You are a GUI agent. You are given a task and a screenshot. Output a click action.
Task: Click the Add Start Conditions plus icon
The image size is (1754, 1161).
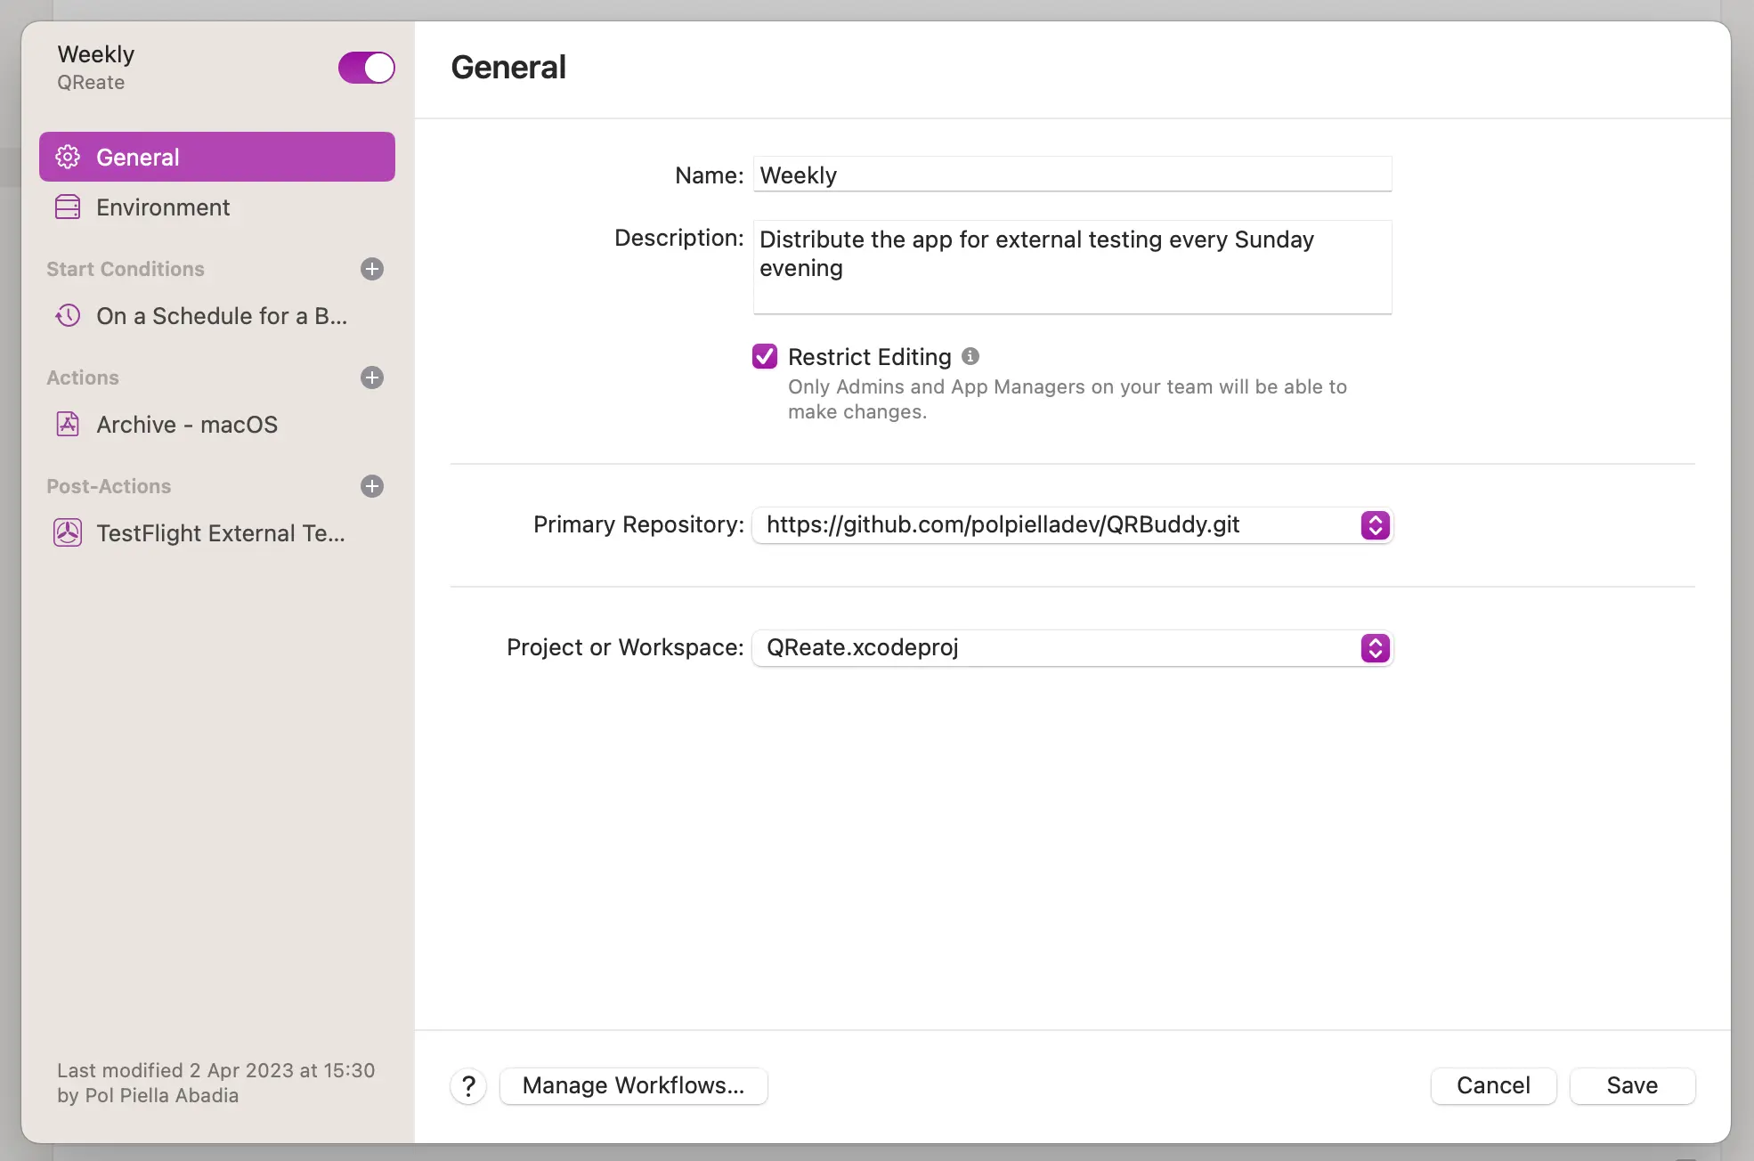[372, 268]
